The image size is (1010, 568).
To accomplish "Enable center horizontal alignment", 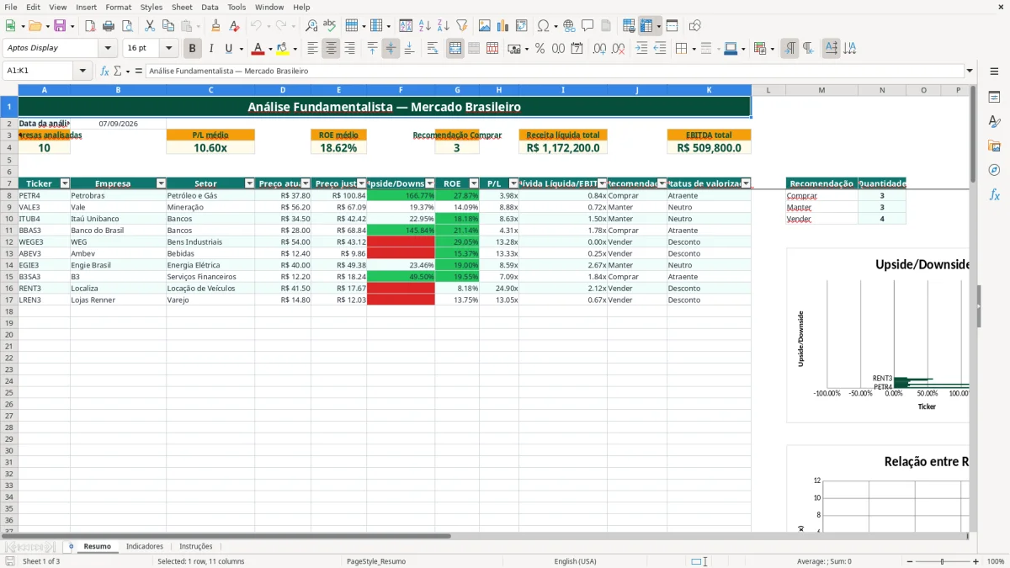I will pyautogui.click(x=331, y=49).
